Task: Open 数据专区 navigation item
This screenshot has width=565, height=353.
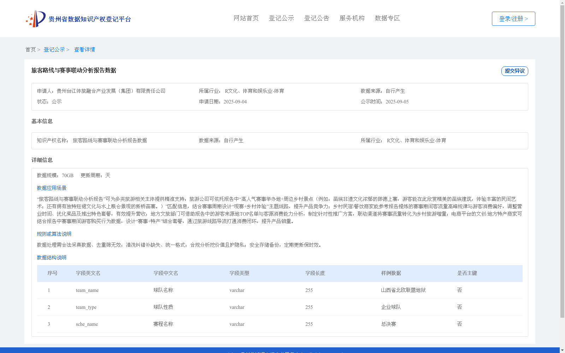Action: pos(387,18)
